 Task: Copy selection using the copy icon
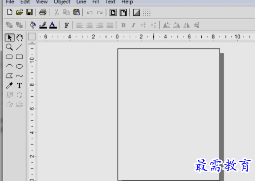(x=67, y=12)
